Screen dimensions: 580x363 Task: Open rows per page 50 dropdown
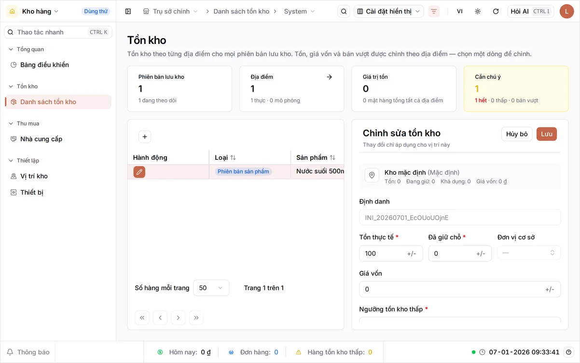coord(211,288)
